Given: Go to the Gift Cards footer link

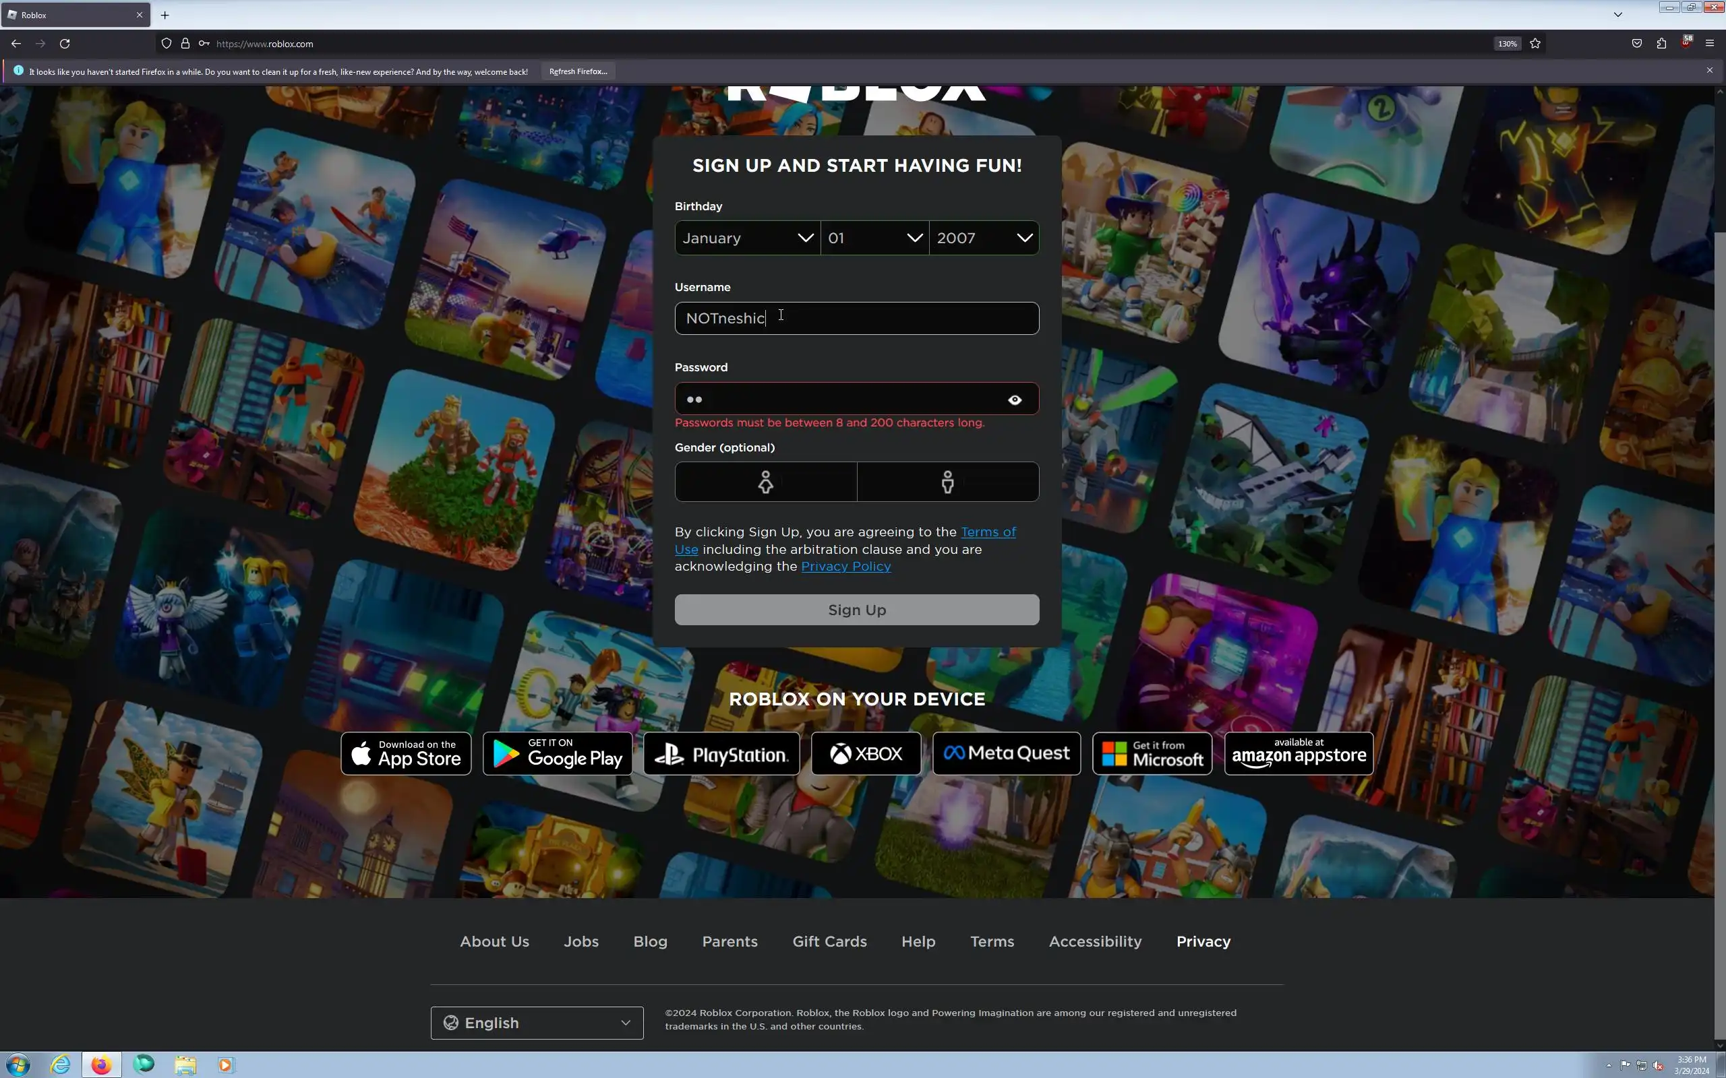Looking at the screenshot, I should point(829,942).
